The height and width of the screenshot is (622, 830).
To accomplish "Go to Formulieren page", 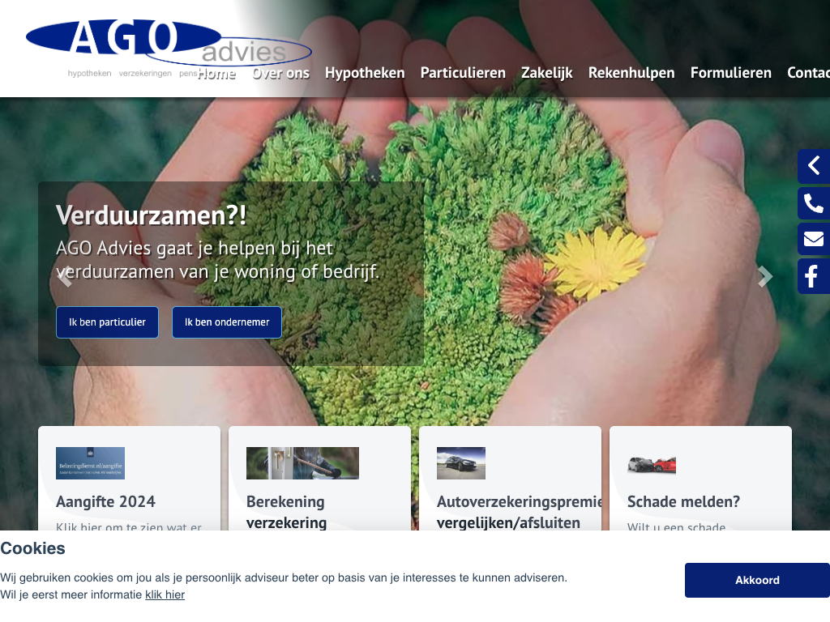I will tap(730, 73).
